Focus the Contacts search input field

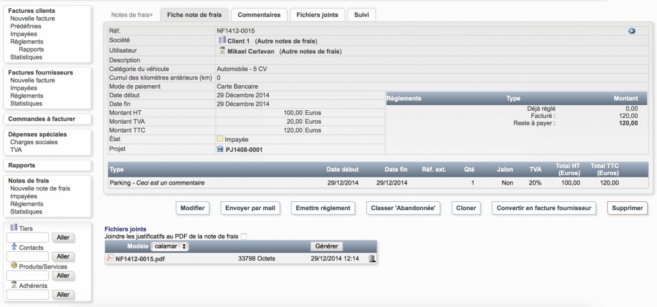[x=28, y=256]
